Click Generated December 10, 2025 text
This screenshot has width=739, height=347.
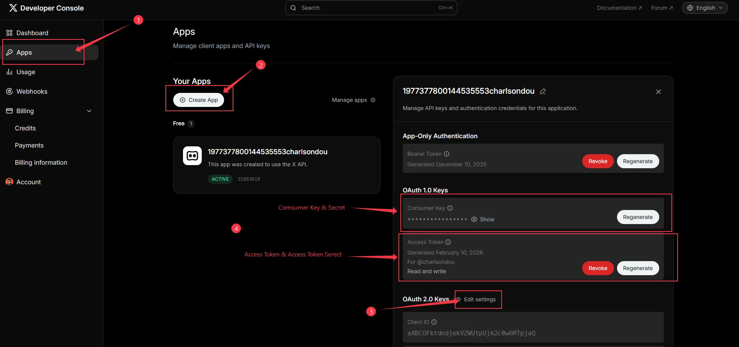click(x=447, y=164)
